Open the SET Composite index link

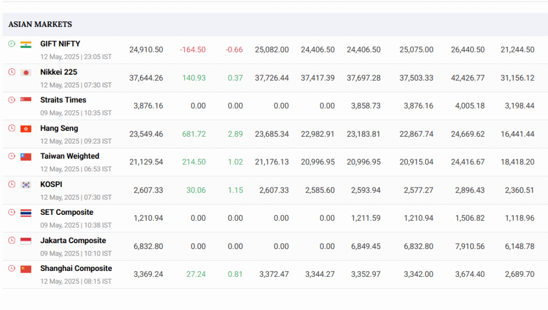pos(67,212)
